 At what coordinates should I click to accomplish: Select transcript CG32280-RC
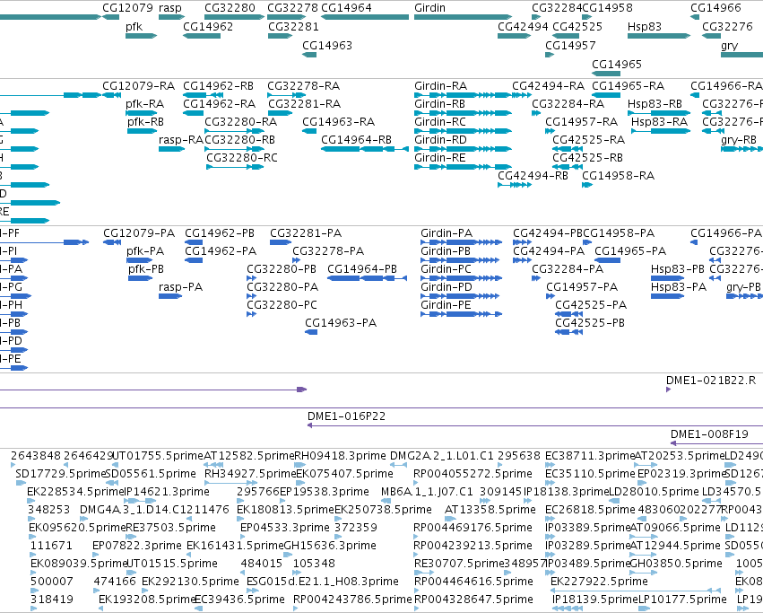point(235,167)
